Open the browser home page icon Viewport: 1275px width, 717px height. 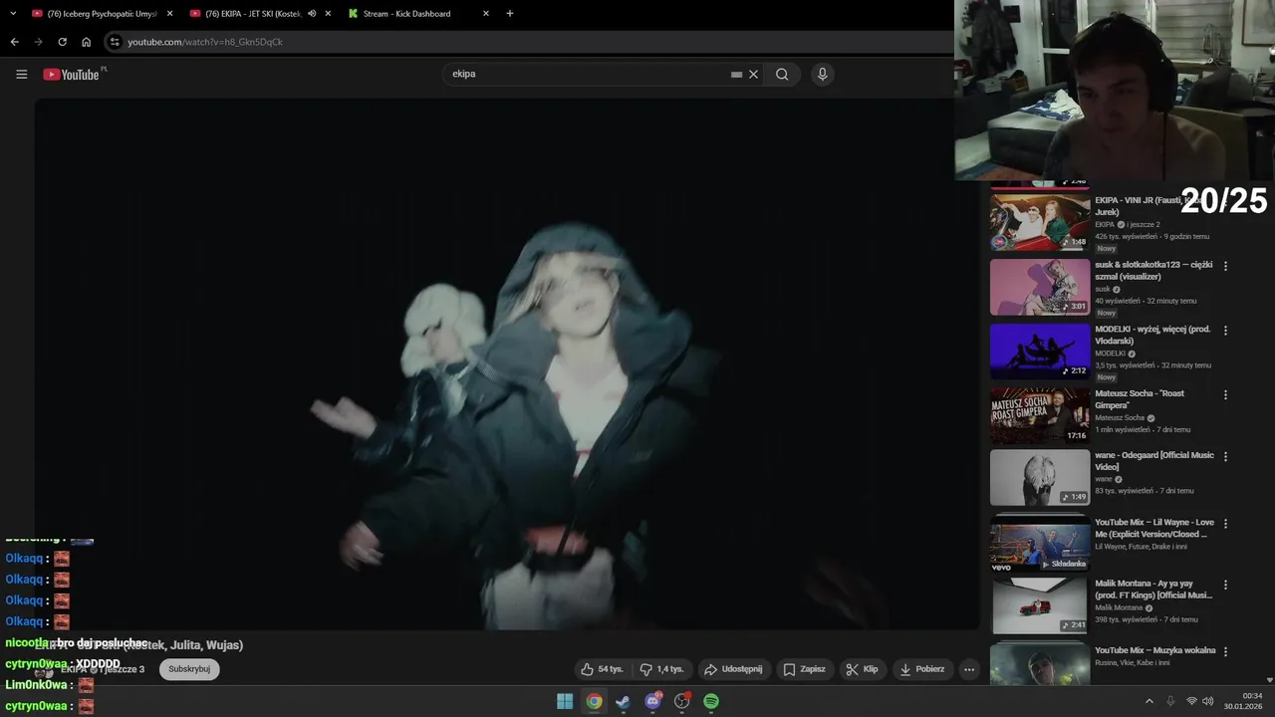86,42
